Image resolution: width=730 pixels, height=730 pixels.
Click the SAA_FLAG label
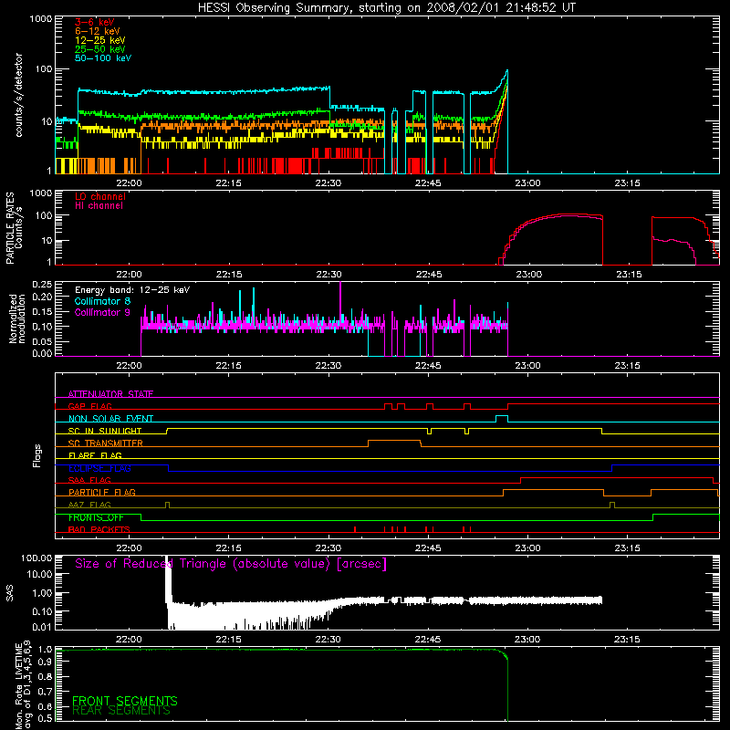tap(89, 480)
